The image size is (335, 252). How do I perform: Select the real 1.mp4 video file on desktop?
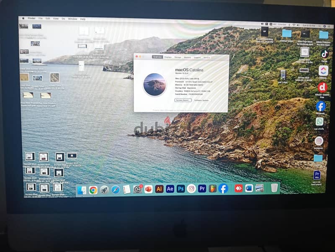click(283, 75)
